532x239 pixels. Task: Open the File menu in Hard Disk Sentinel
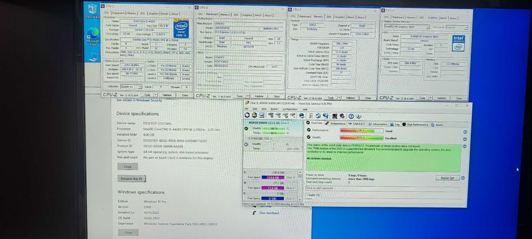(x=246, y=109)
